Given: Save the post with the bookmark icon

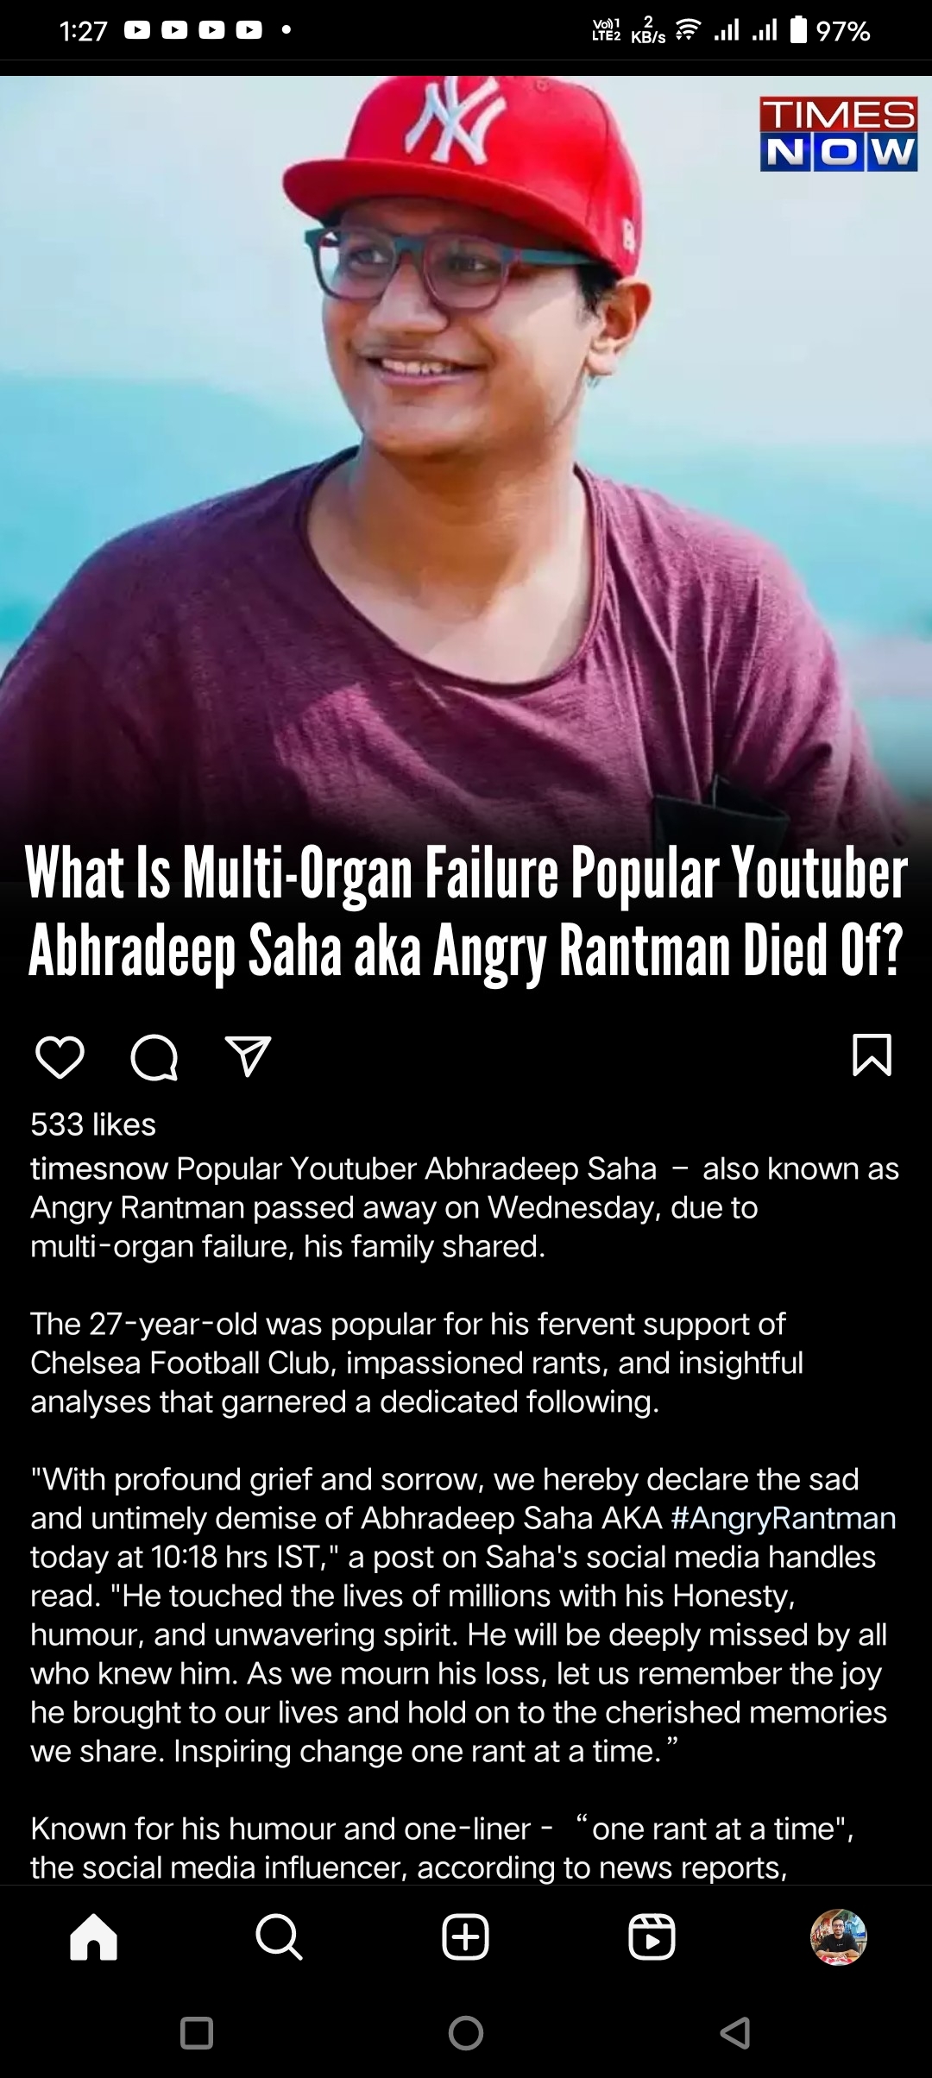Looking at the screenshot, I should [872, 1055].
